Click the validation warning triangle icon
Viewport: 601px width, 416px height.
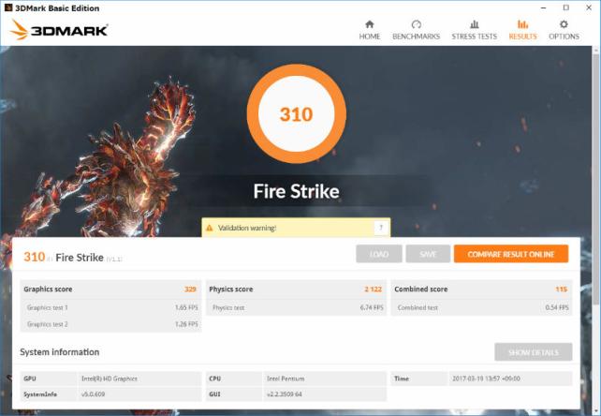tap(210, 228)
